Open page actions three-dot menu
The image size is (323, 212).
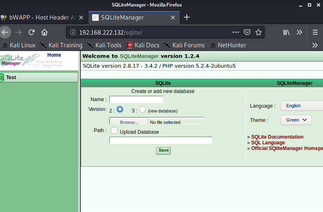point(236,32)
